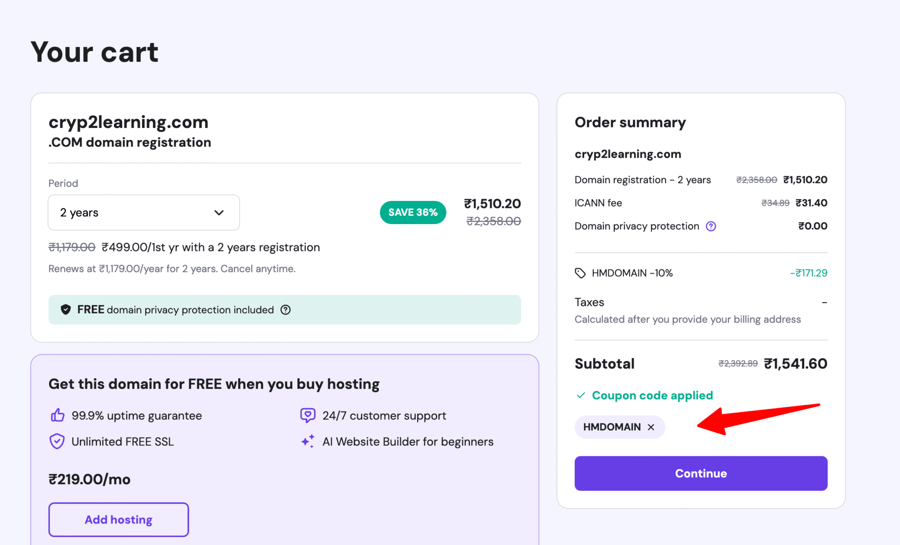Click the green checkmark beside Coupon code applied
The width and height of the screenshot is (900, 545).
point(581,395)
